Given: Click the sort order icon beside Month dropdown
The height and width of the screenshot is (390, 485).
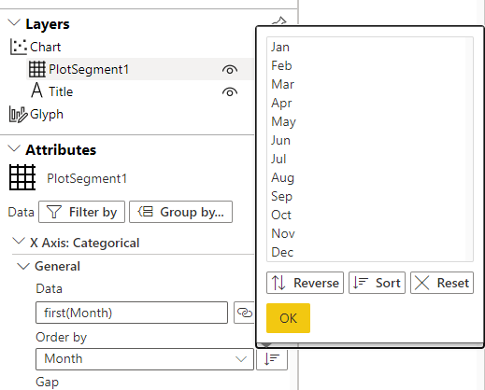Looking at the screenshot, I should pyautogui.click(x=272, y=359).
